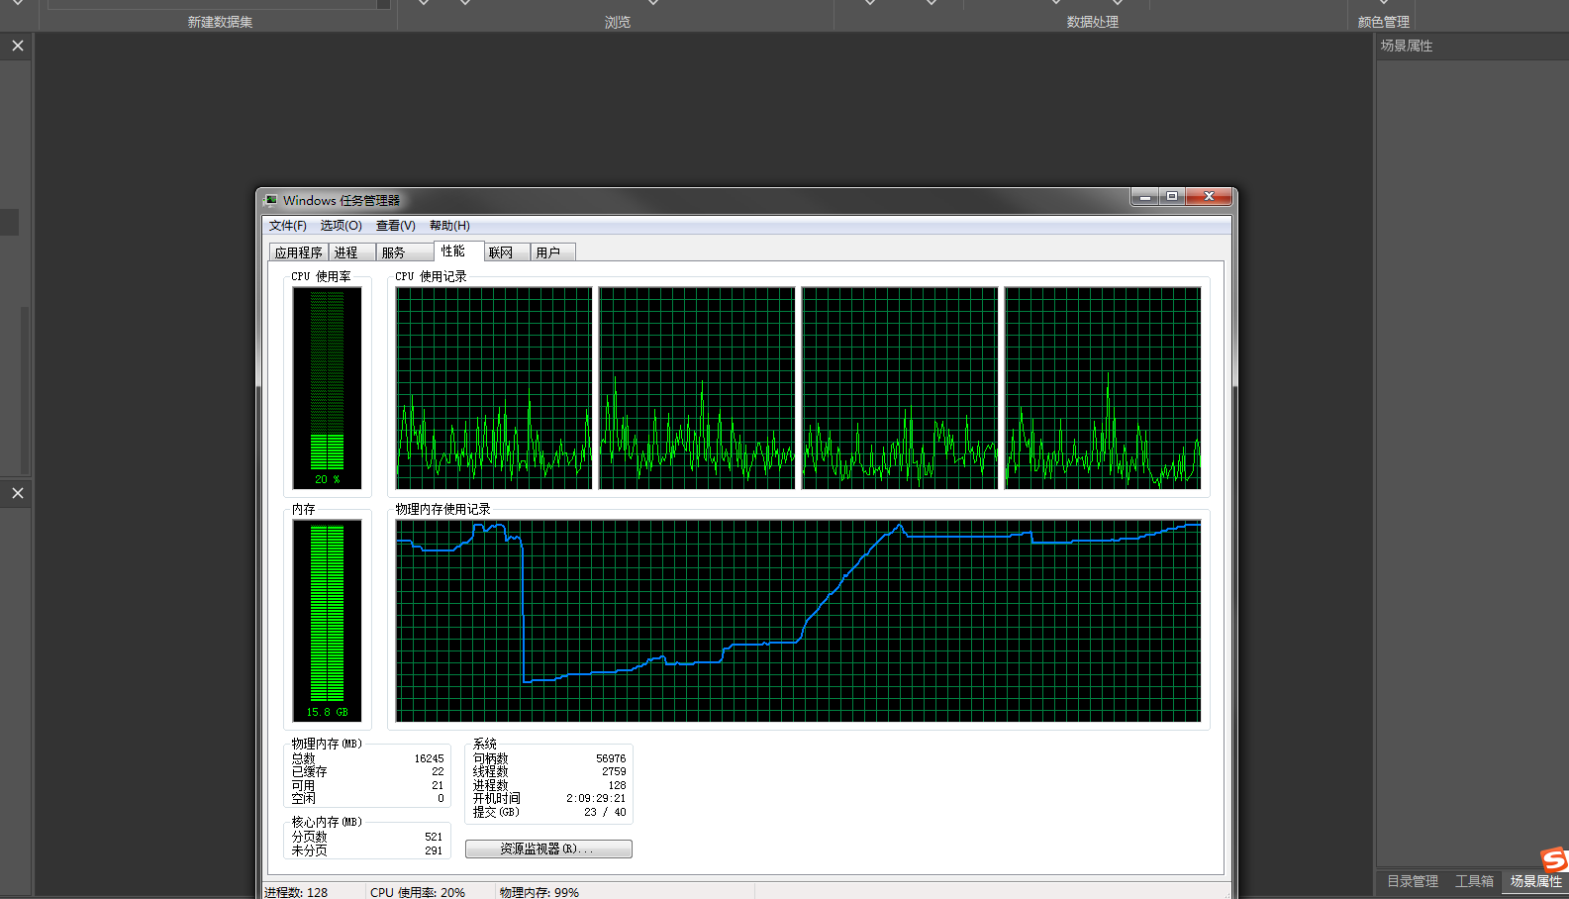The image size is (1569, 899).
Task: Click status bar entry 进程数: 128
Action: coord(295,892)
